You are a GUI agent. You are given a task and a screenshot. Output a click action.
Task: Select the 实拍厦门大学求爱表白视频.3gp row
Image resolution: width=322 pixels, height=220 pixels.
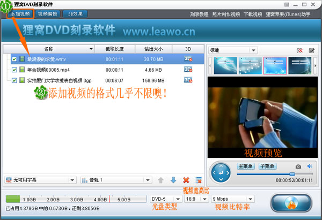click(107, 80)
